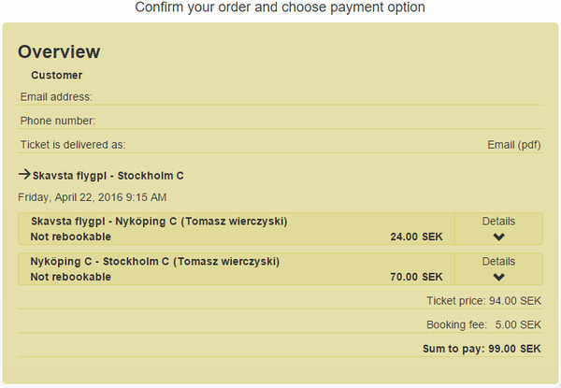
Task: Click the Overview heading
Action: (59, 51)
